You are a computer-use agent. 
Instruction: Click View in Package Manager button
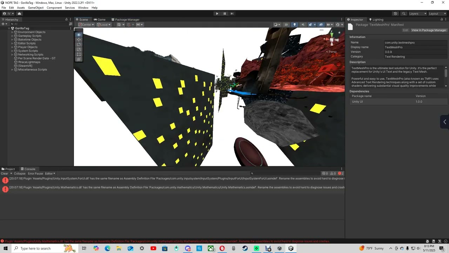(429, 30)
